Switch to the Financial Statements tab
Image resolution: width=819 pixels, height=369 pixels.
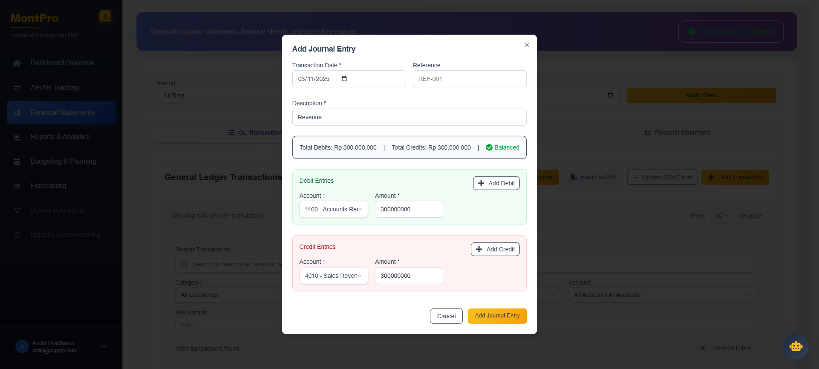pyautogui.click(x=678, y=133)
